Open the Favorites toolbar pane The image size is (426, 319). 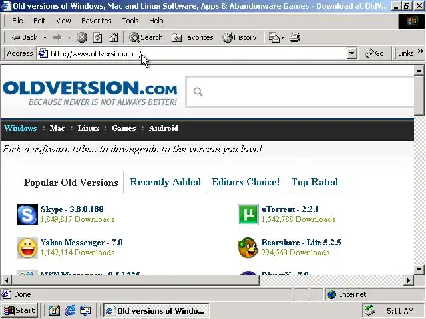pyautogui.click(x=192, y=37)
